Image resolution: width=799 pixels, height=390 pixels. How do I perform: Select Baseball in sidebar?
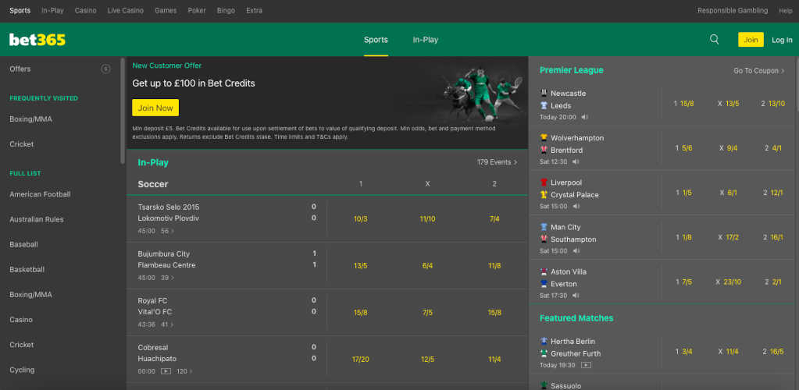(24, 244)
